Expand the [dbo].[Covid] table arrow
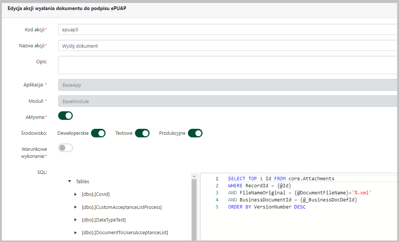This screenshot has width=399, height=242. point(76,194)
